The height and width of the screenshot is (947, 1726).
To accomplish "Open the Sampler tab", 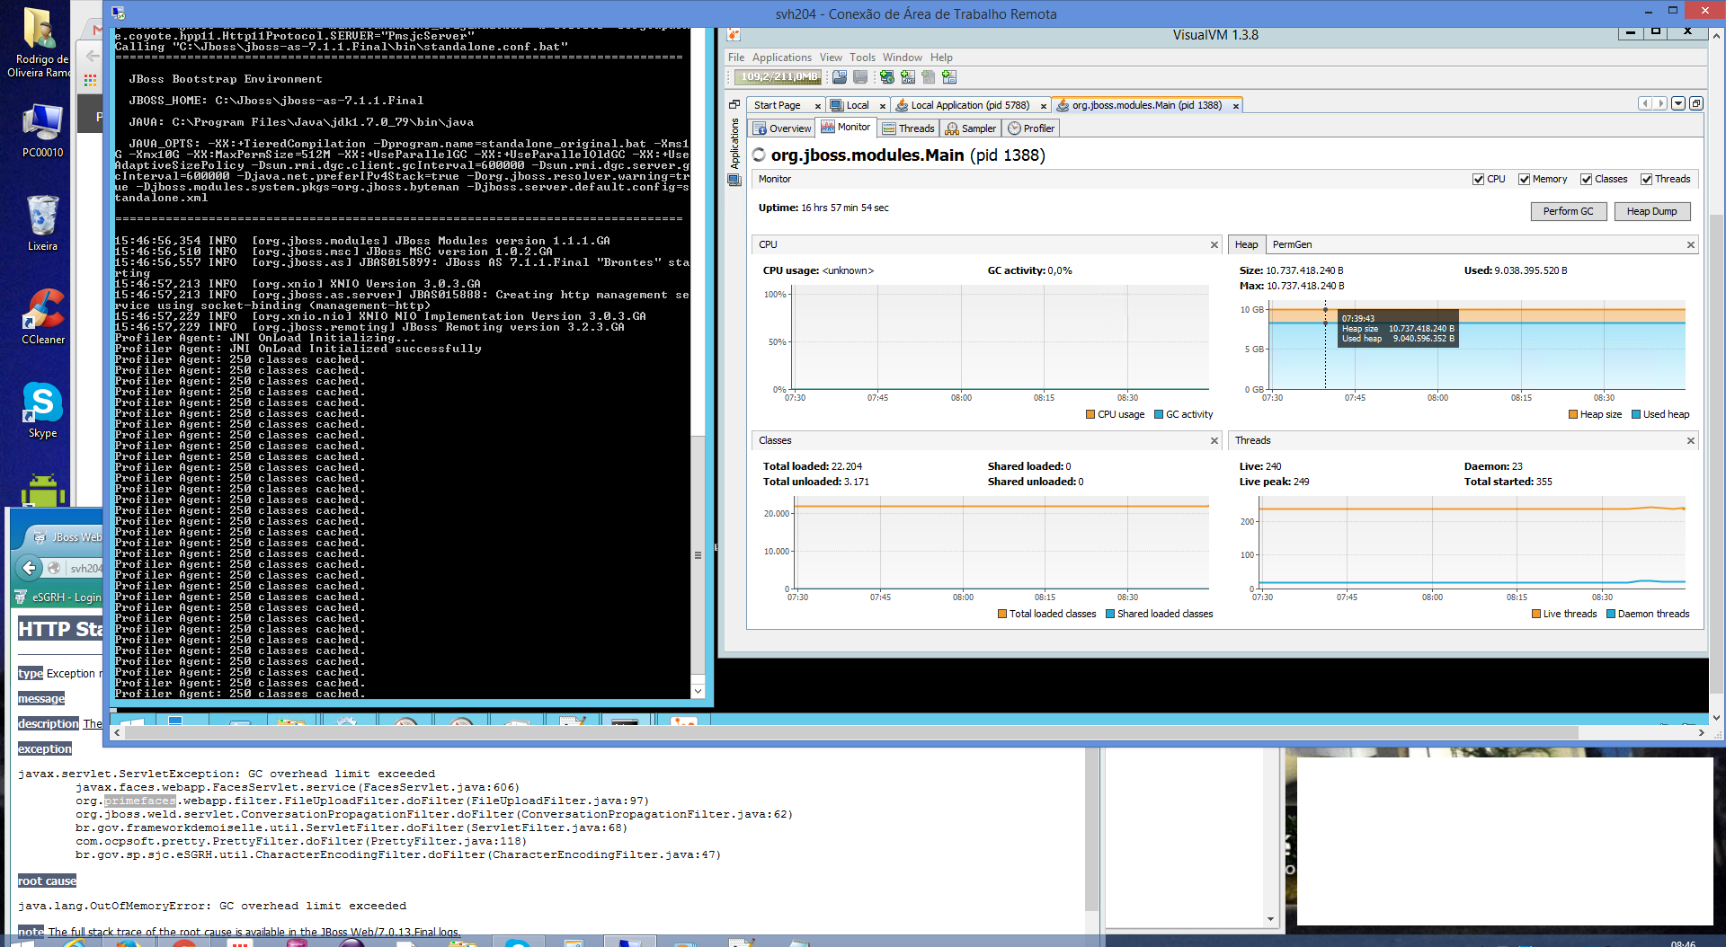I will click(970, 128).
